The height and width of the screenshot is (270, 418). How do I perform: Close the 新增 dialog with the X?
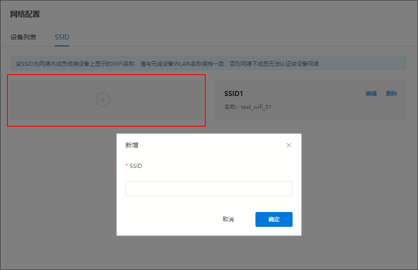click(289, 145)
